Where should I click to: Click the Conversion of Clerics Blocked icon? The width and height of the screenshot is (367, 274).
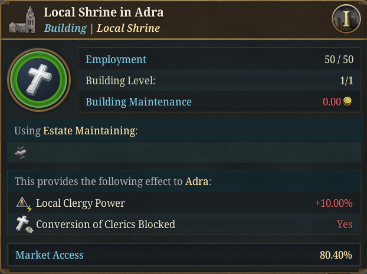(x=23, y=225)
